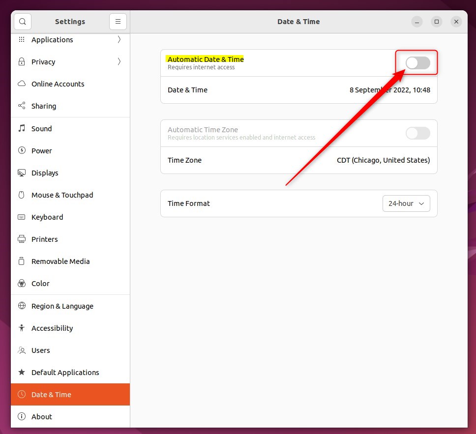Click the Date & Time clock icon
476x434 pixels.
22,394
